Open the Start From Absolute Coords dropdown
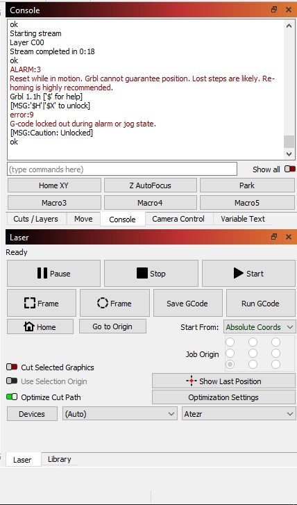Viewport: 297px width, 505px height. tap(260, 327)
